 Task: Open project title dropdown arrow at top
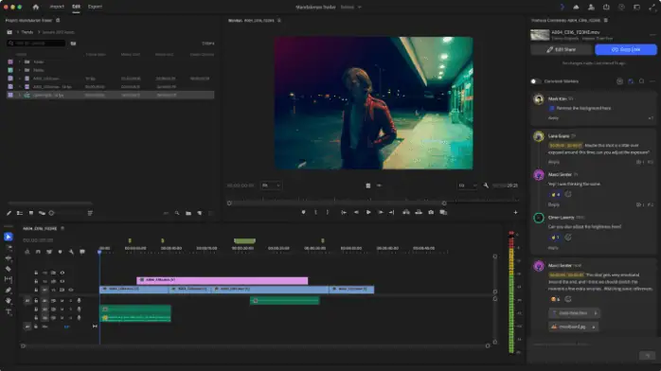pos(360,8)
